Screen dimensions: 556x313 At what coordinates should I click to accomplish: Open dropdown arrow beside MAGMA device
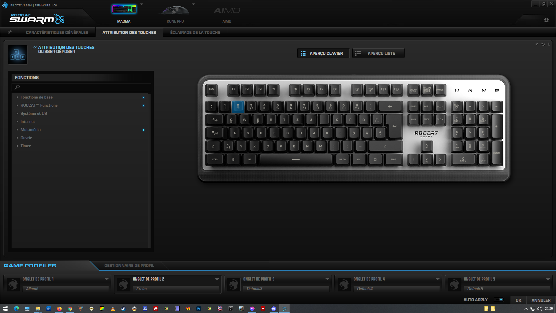point(142,4)
